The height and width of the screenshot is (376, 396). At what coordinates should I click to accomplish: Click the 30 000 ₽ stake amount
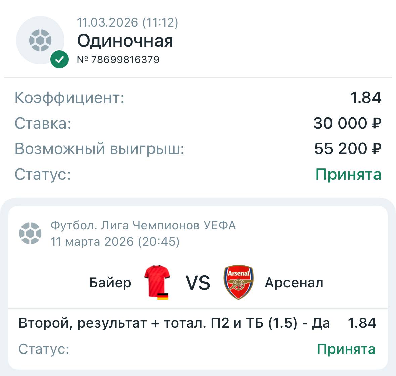coord(347,123)
